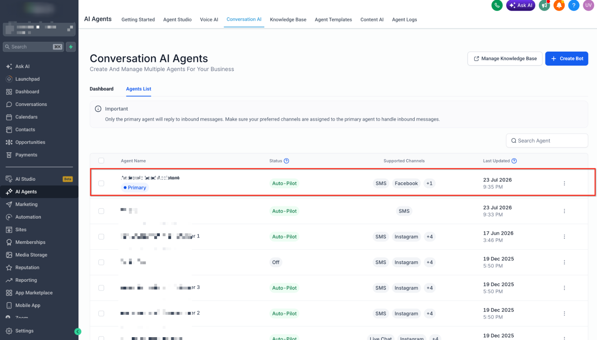Check the 17 Jun 2026 row checkbox
The height and width of the screenshot is (340, 597).
coord(101,237)
